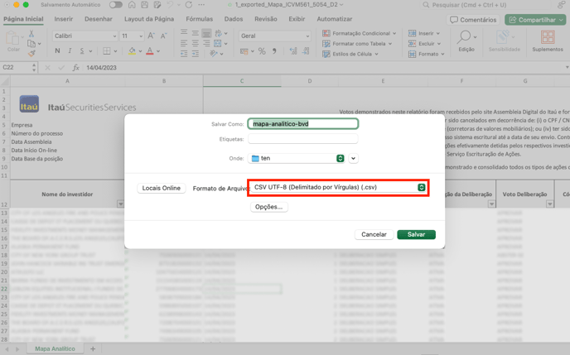Click the Salvar Como filename field
570x355 pixels.
pos(303,124)
